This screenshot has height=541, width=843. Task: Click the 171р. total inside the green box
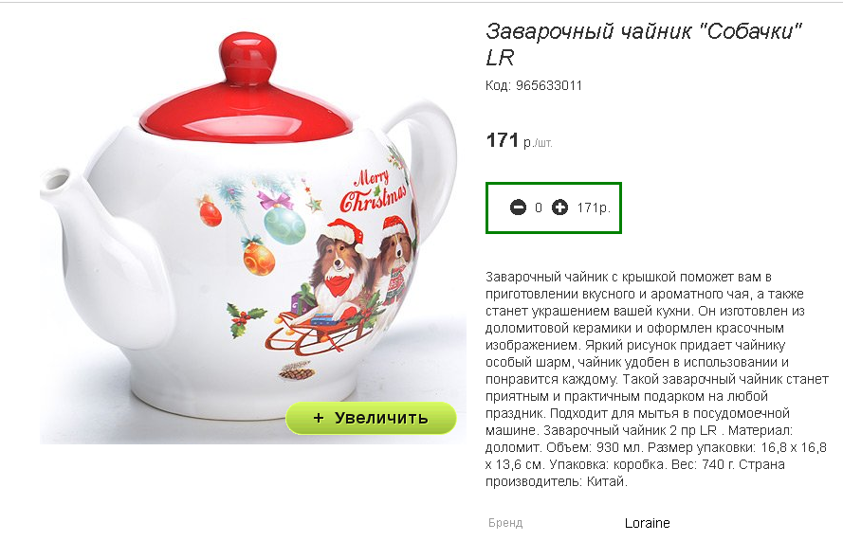[594, 207]
